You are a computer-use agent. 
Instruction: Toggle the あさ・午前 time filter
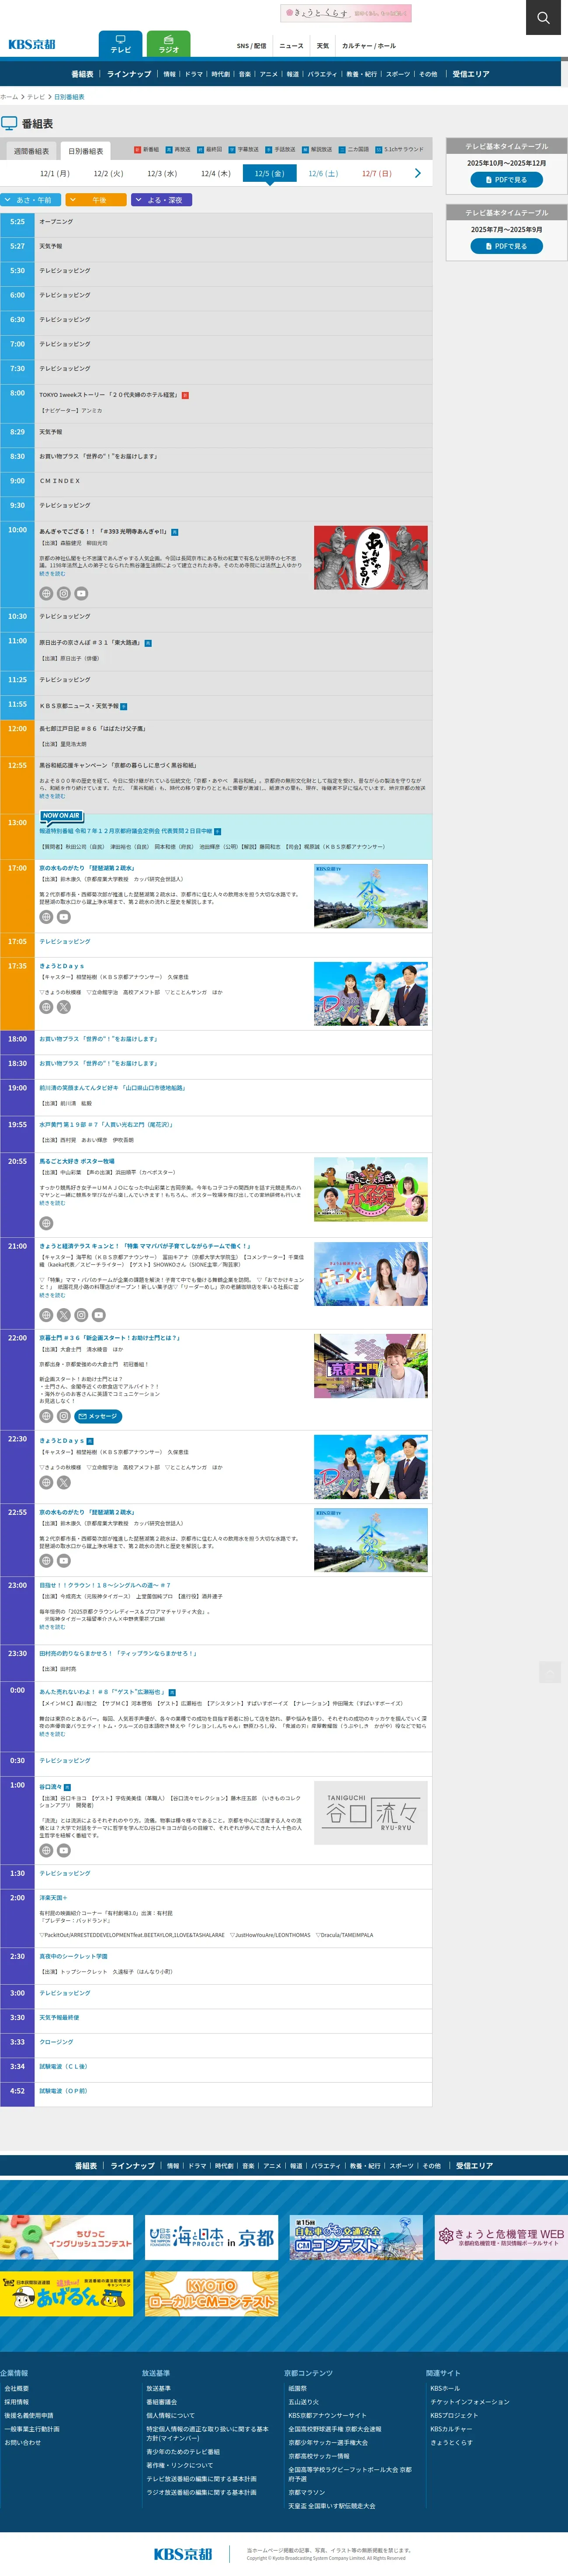(x=31, y=200)
